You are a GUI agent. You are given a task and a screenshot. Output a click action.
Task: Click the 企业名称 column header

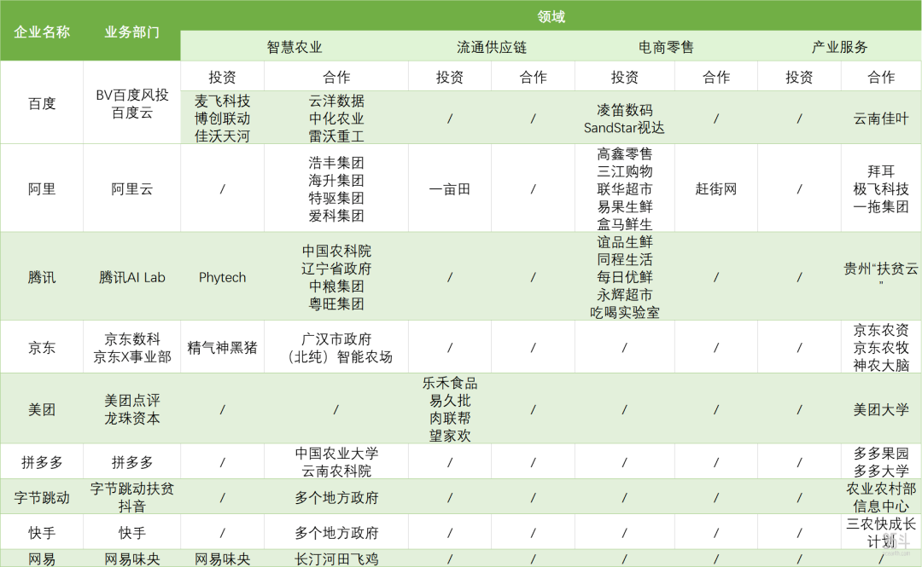click(x=42, y=32)
